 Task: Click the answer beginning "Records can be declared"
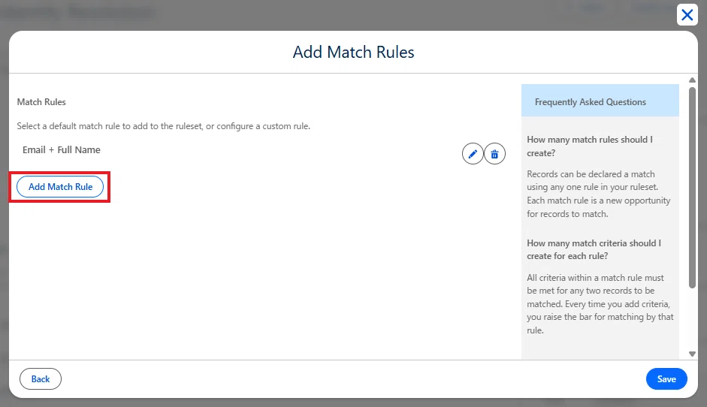point(598,194)
